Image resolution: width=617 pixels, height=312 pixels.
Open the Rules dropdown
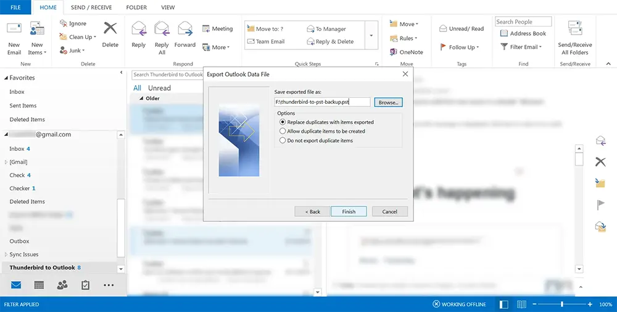click(x=404, y=38)
